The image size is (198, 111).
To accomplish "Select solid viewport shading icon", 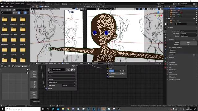I will (153, 9).
